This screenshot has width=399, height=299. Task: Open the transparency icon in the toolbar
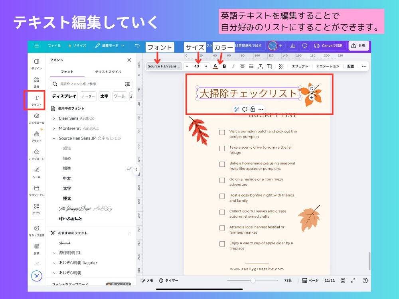282,66
